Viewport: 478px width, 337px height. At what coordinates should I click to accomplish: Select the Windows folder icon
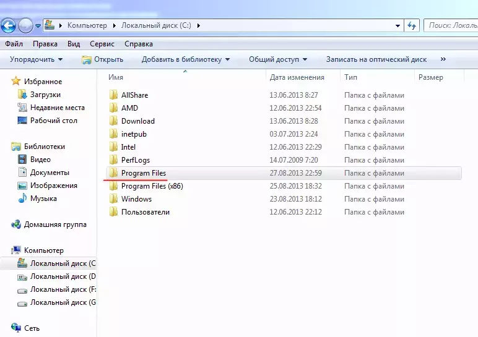113,198
